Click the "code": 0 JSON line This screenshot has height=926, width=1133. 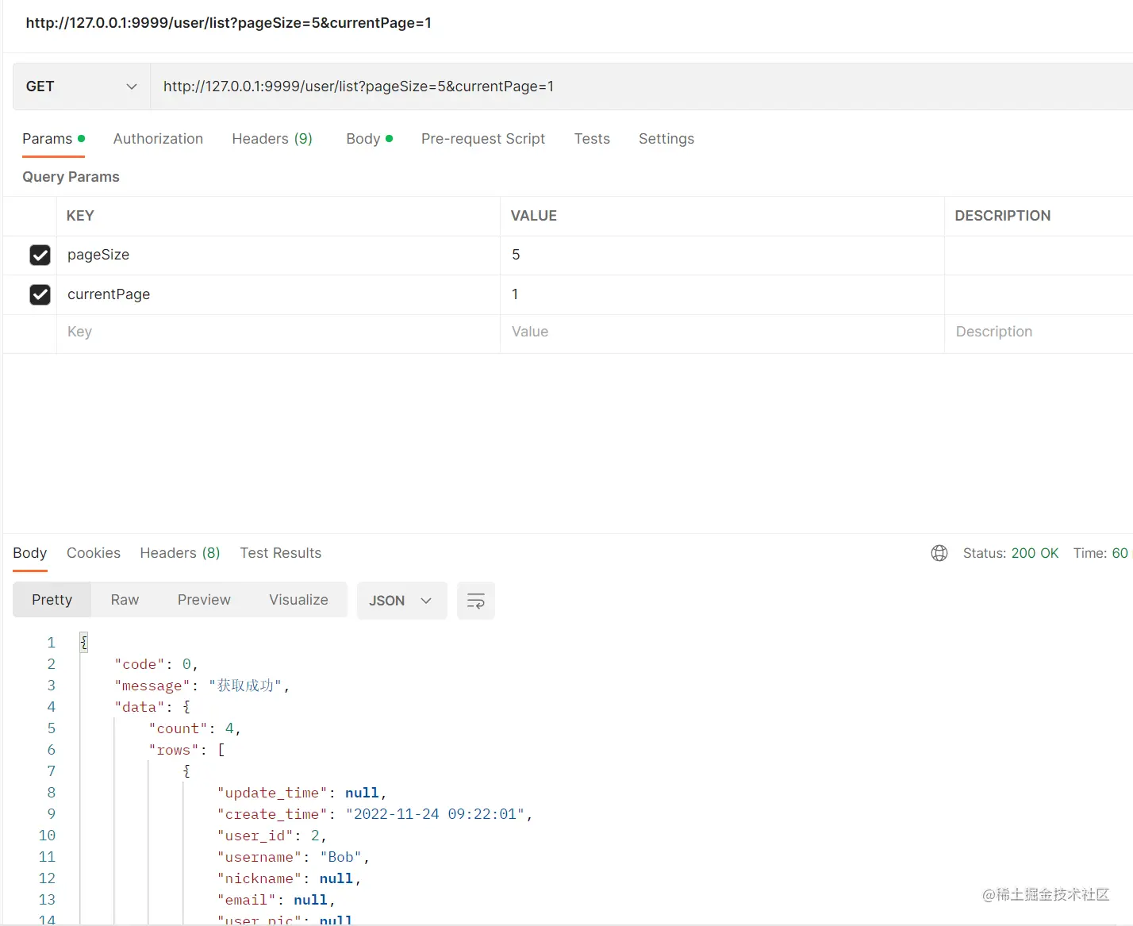point(156,664)
